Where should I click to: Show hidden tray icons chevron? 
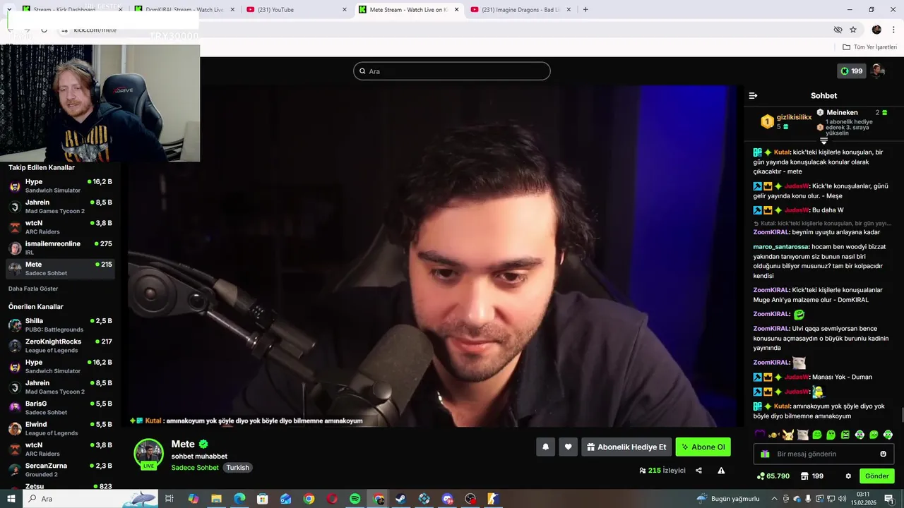pos(774,499)
